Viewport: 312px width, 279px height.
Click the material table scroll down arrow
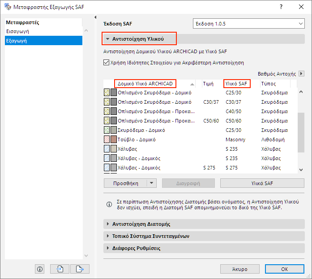point(301,170)
